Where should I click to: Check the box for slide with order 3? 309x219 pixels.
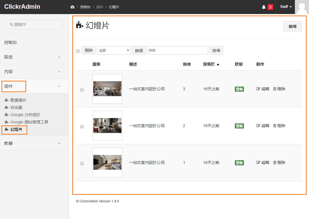(82, 90)
